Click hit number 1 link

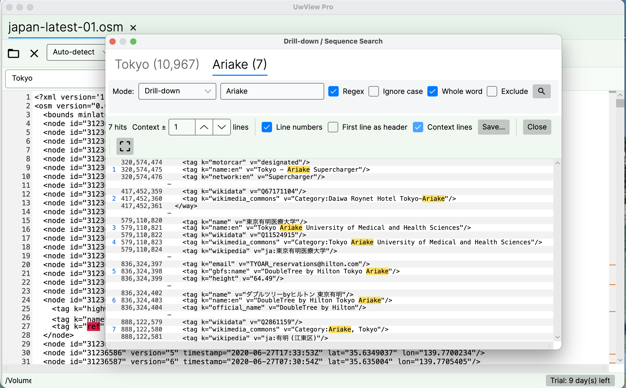pos(114,170)
